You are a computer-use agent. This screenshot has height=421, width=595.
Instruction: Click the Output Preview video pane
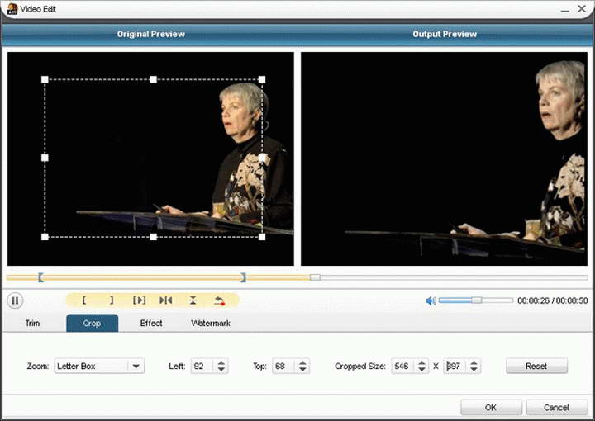[x=444, y=158]
